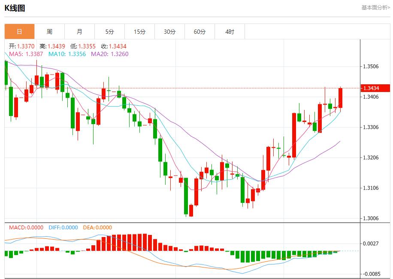Click the MA20 1.3260 indicator label

click(x=109, y=54)
